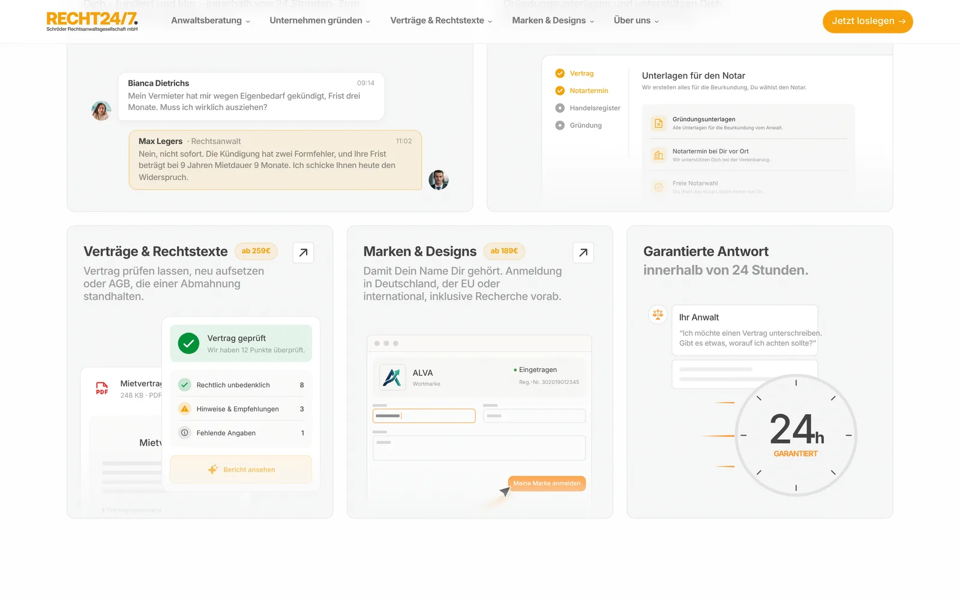Click the ALVA trademark logo icon
This screenshot has height=600, width=960.
coord(392,377)
